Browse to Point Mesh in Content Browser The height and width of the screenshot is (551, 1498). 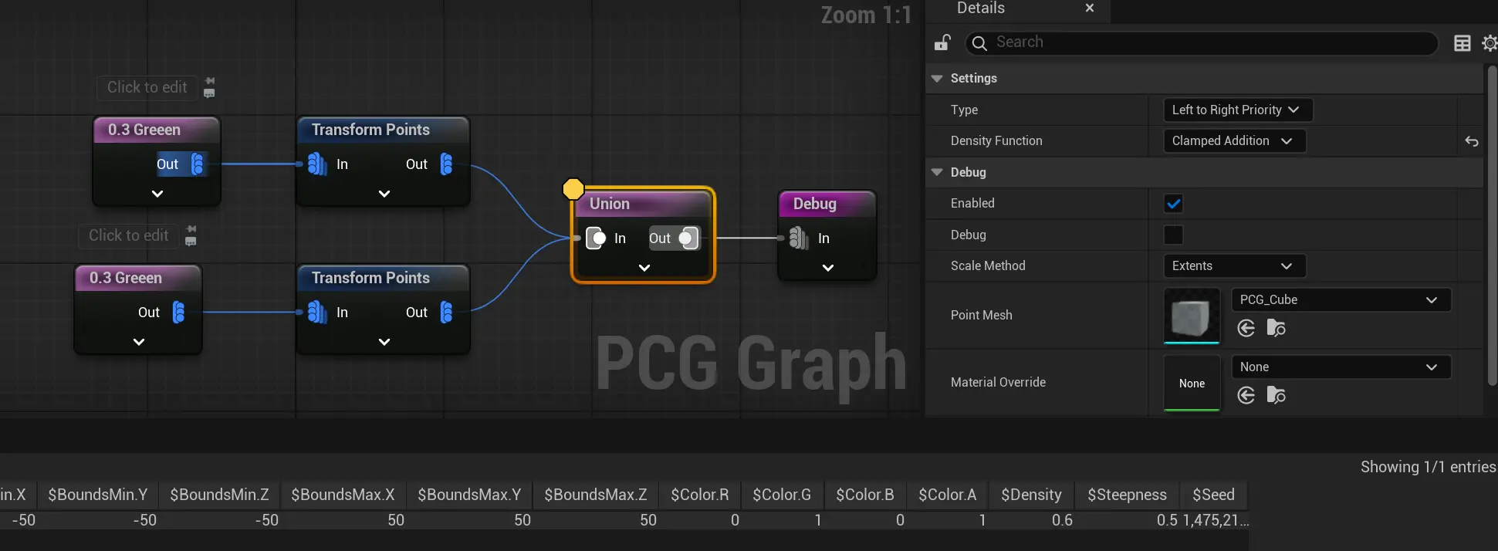click(x=1276, y=329)
